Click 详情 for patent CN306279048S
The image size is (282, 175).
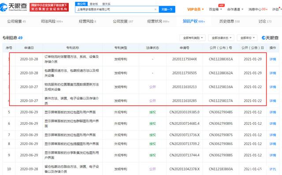273,112
